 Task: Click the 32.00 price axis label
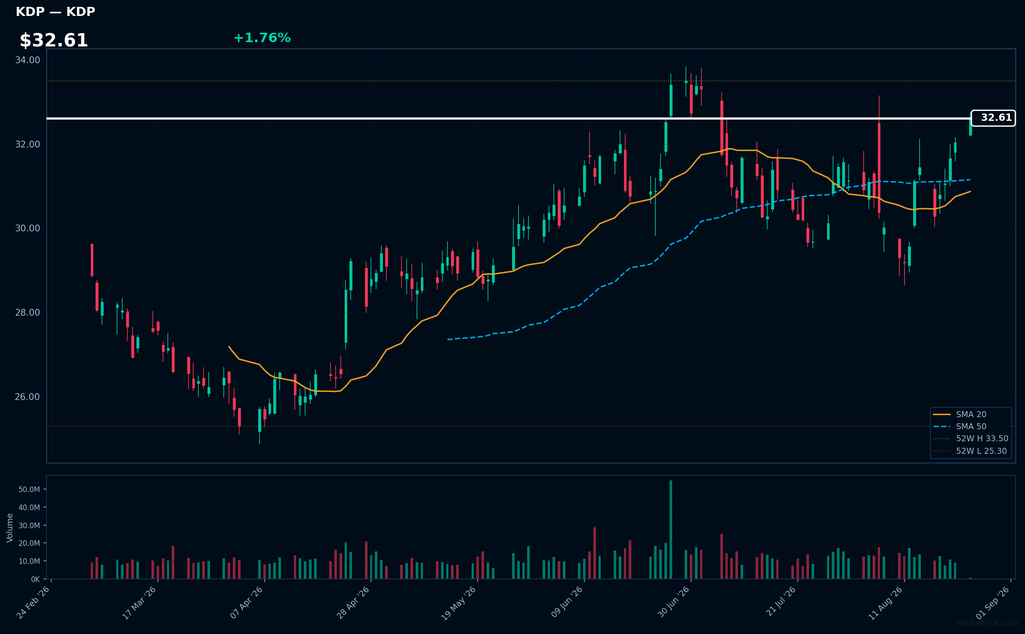point(28,144)
